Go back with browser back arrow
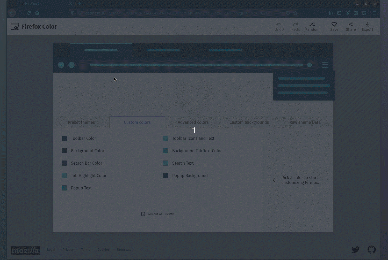 [12, 13]
